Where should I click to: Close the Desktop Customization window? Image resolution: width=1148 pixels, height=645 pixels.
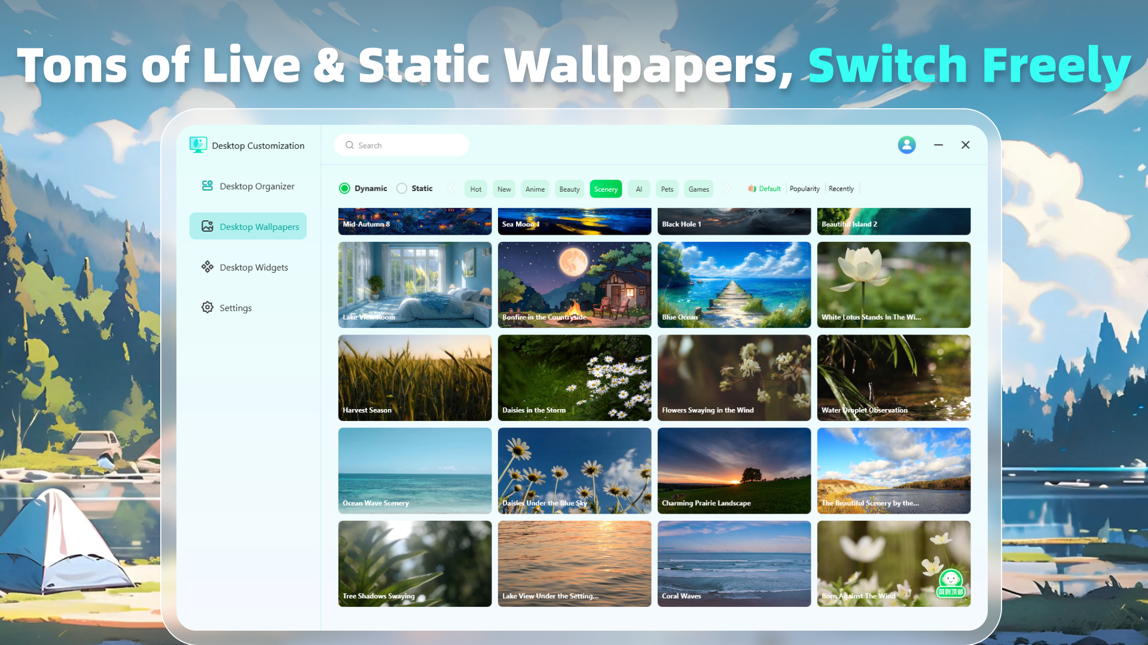[966, 145]
